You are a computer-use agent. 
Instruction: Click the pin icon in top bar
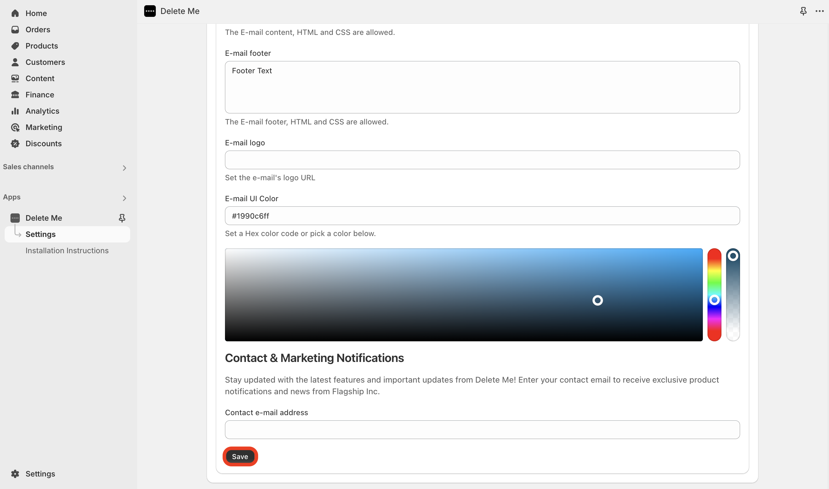click(x=803, y=11)
